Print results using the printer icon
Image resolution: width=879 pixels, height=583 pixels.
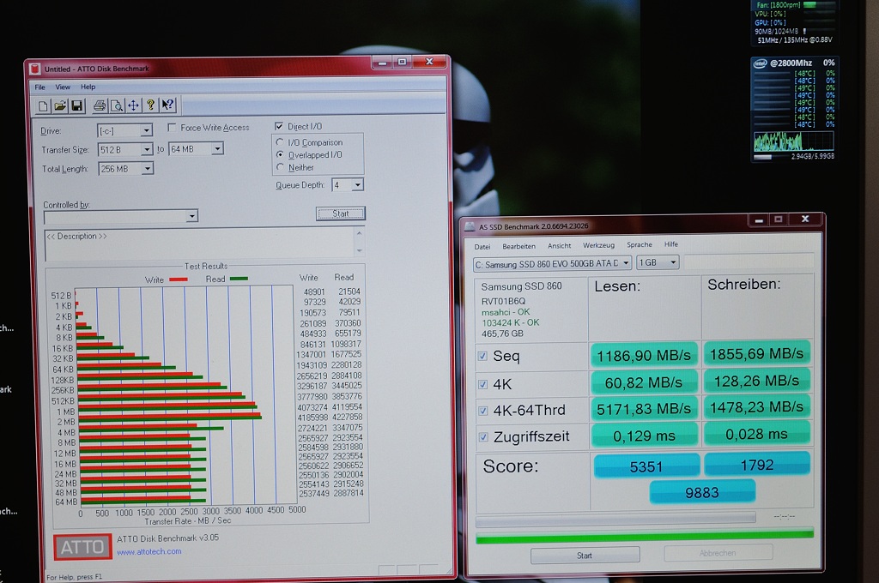click(100, 105)
